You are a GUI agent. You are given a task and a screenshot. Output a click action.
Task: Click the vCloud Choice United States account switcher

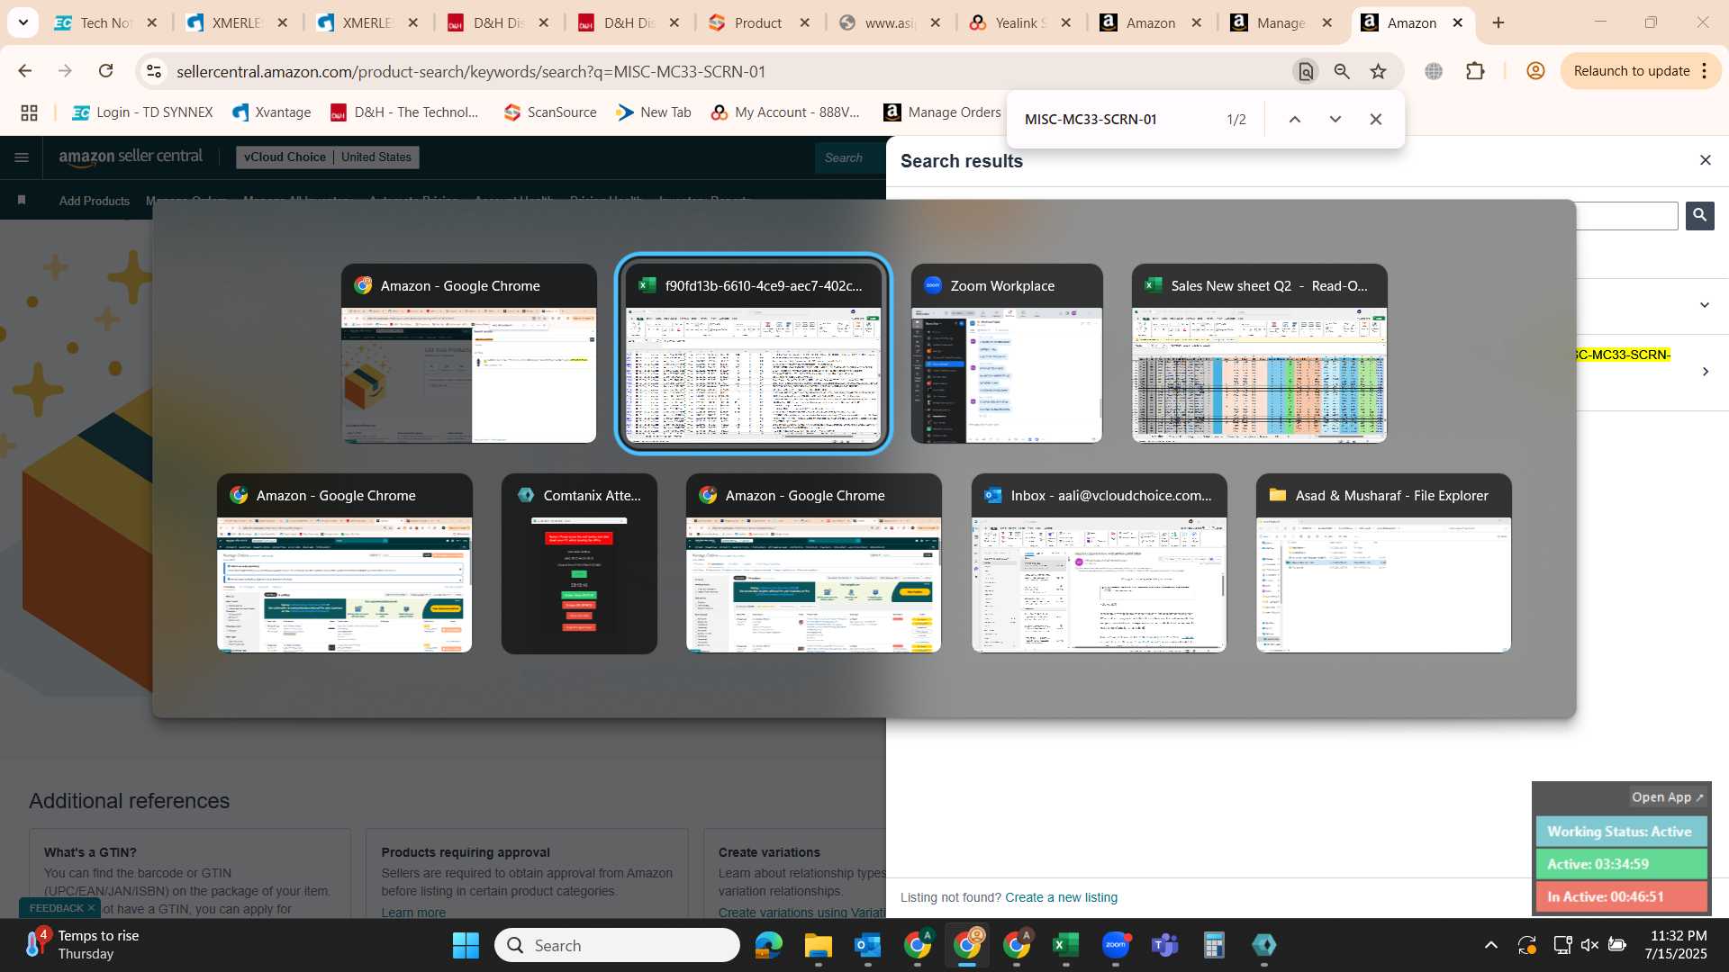pyautogui.click(x=327, y=157)
